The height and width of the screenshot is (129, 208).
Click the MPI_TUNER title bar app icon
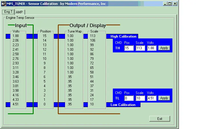tap(4, 4)
